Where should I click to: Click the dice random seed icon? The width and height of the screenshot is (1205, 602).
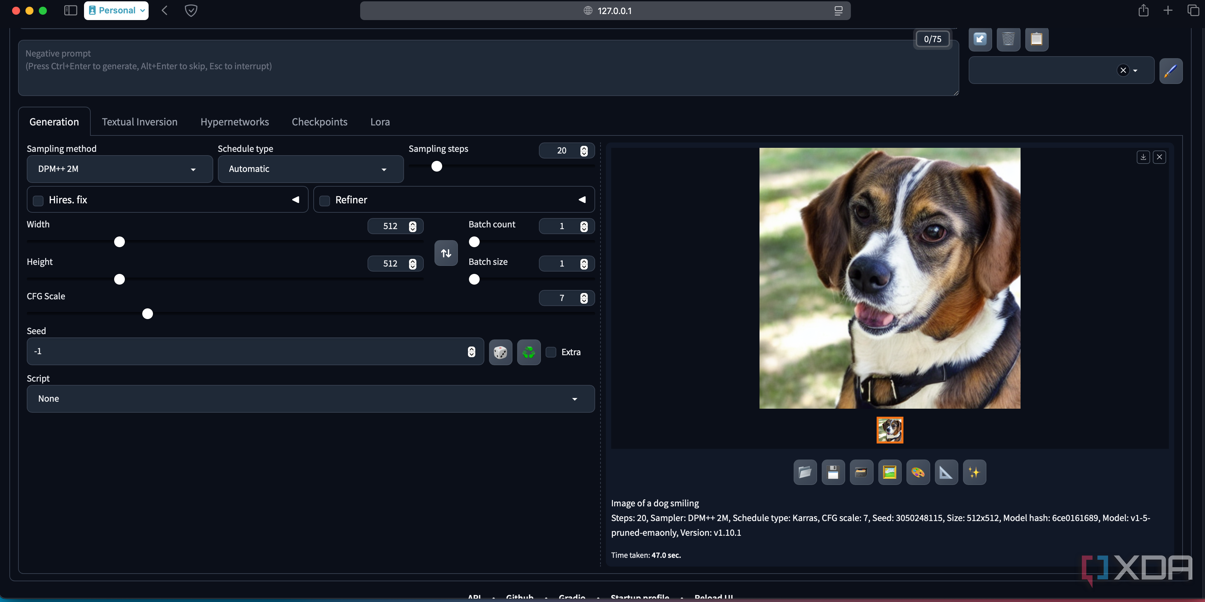(x=500, y=352)
